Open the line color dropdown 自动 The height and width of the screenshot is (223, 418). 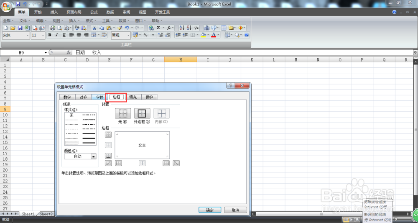[80, 156]
